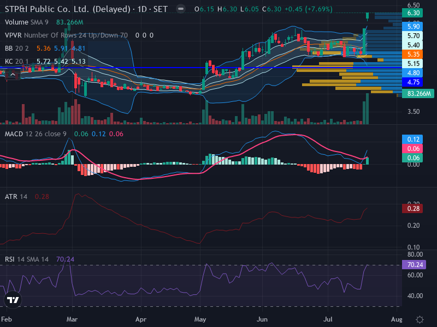Viewport: 437px width, 327px height.
Task: Click the green 0.06 MACD axis label
Action: tap(412, 158)
